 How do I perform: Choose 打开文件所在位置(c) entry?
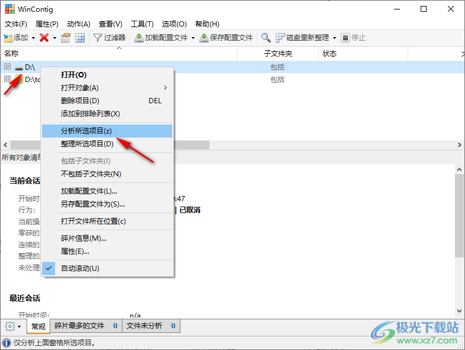point(107,221)
